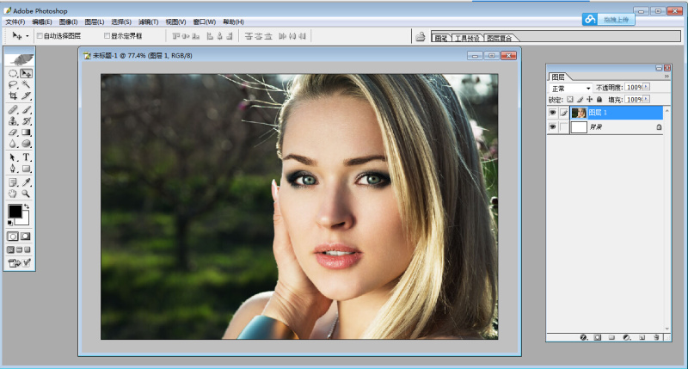Select the Notes tool
Image resolution: width=688 pixels, height=369 pixels.
13,182
